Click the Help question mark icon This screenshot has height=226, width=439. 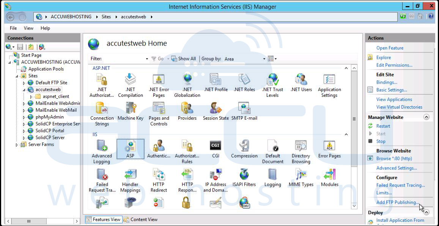(x=431, y=16)
